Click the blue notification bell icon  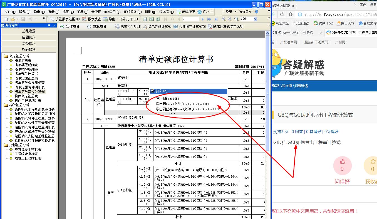256,12
